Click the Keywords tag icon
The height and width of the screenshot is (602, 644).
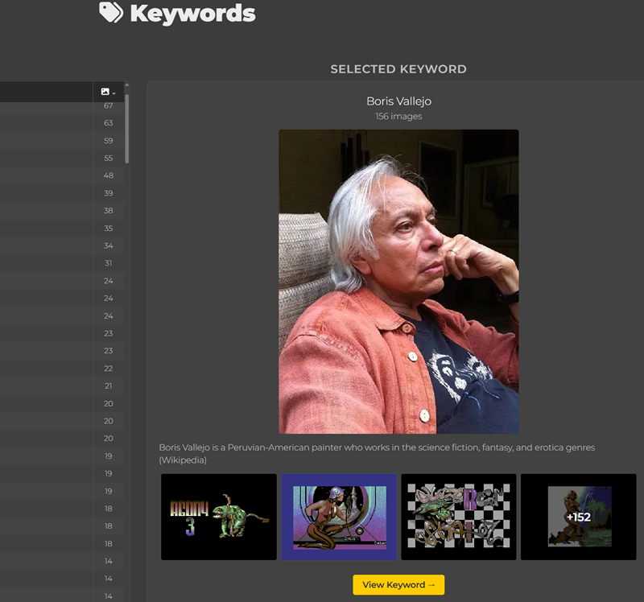coord(111,12)
